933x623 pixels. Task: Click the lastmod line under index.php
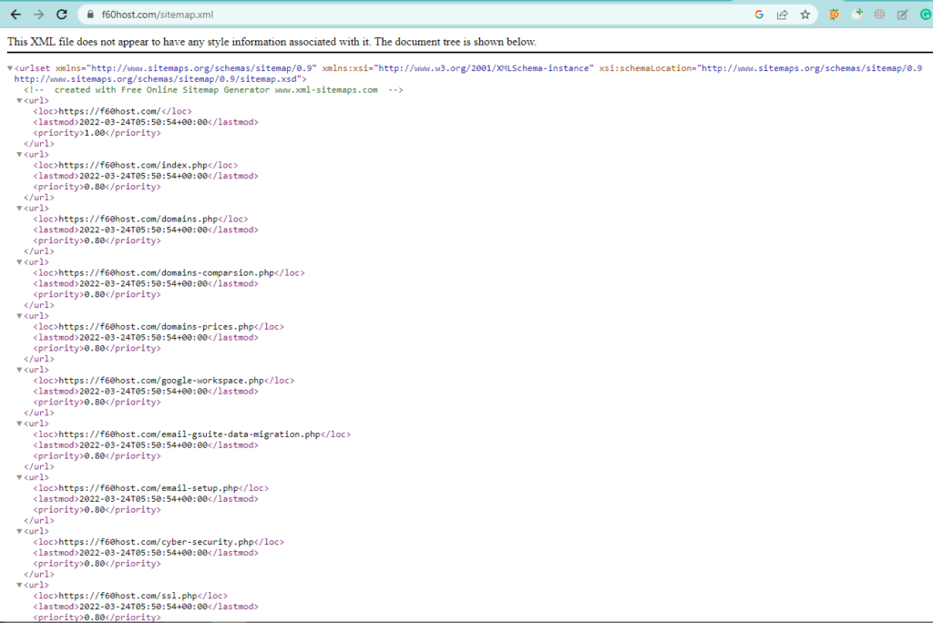(x=146, y=176)
